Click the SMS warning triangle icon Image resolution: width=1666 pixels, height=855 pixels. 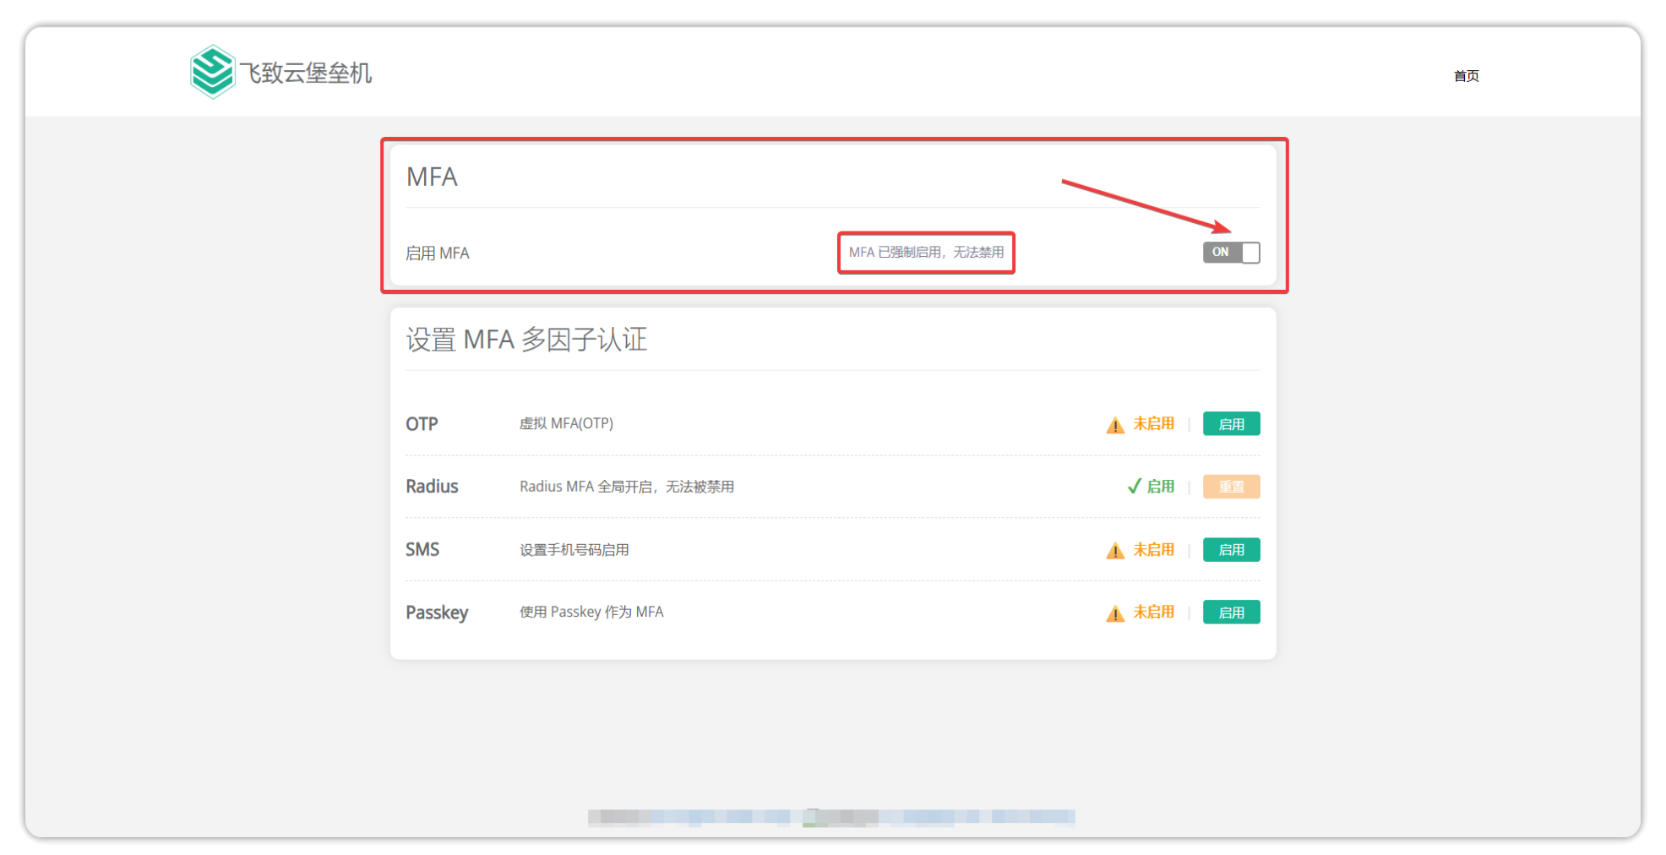[x=1114, y=551]
